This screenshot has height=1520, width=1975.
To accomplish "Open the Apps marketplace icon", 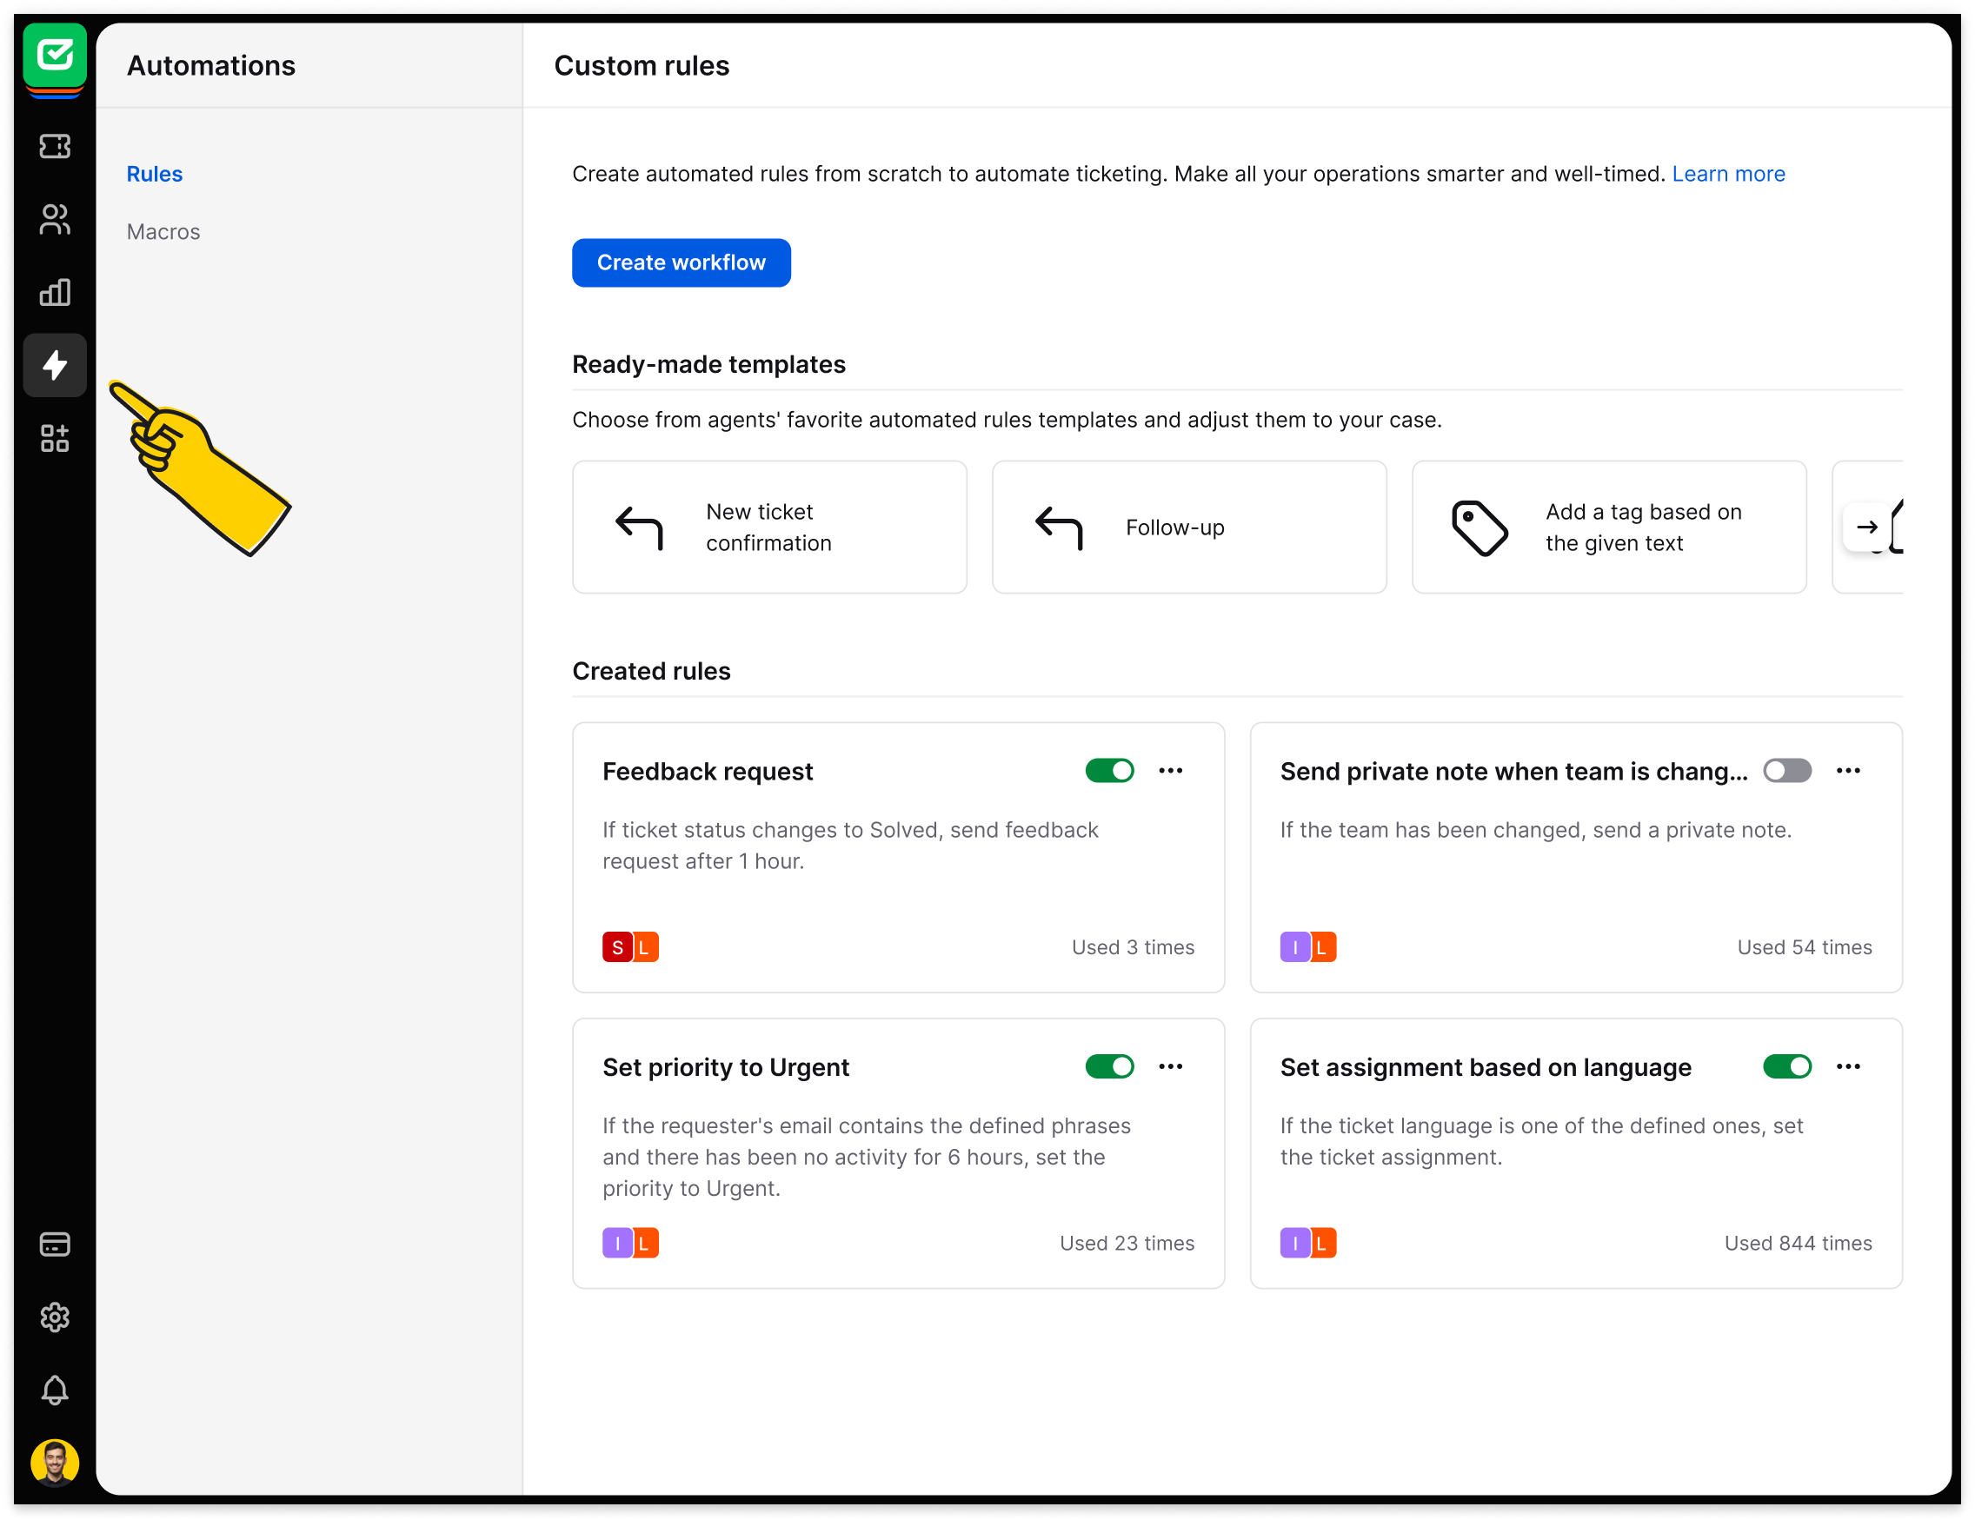I will [x=54, y=439].
